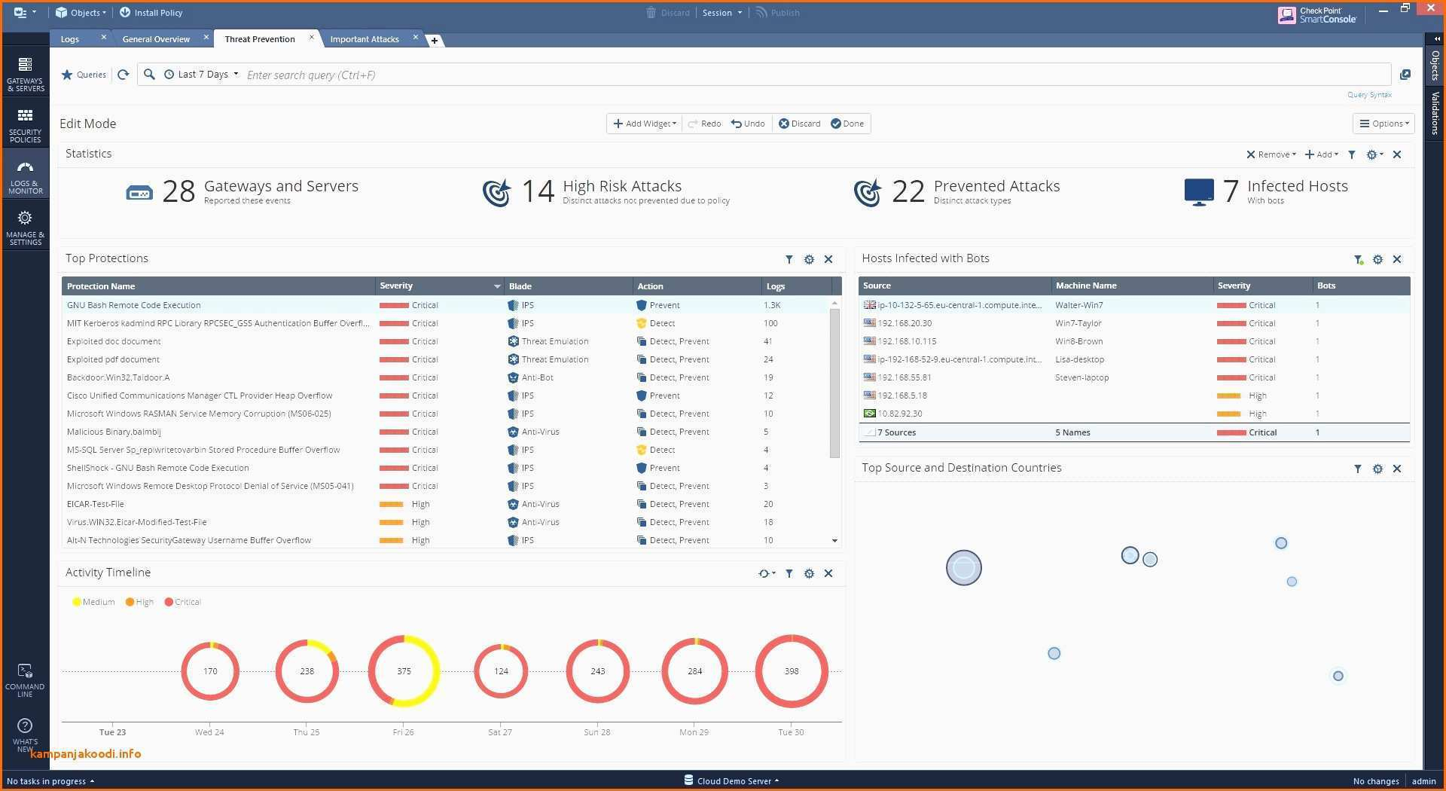Expand the Add Widget dropdown
1446x791 pixels.
[x=644, y=123]
